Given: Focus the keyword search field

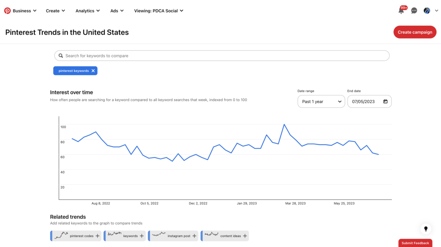Looking at the screenshot, I should [222, 56].
